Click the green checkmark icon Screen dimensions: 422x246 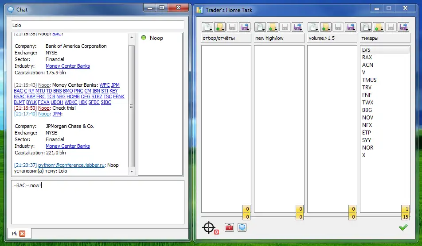(x=403, y=227)
